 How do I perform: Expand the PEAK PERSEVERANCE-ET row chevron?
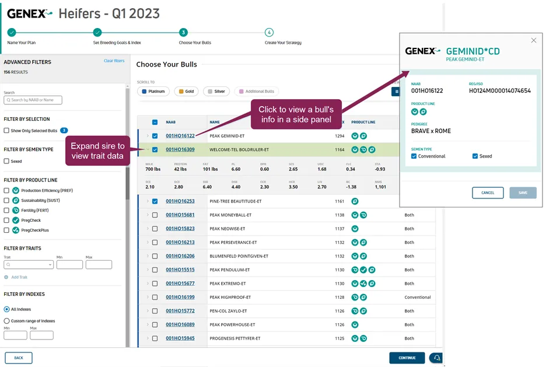[x=148, y=242]
